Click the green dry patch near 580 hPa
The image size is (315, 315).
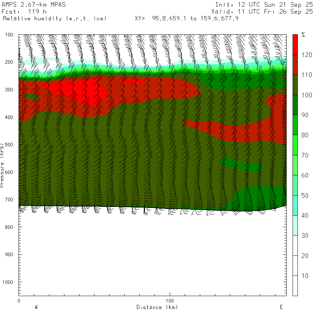pyautogui.click(x=242, y=165)
